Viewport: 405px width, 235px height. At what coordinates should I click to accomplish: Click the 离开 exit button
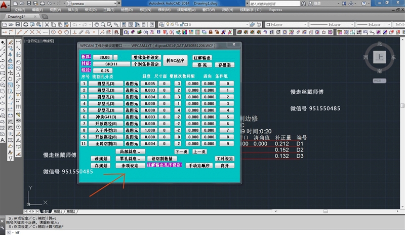[x=225, y=166]
